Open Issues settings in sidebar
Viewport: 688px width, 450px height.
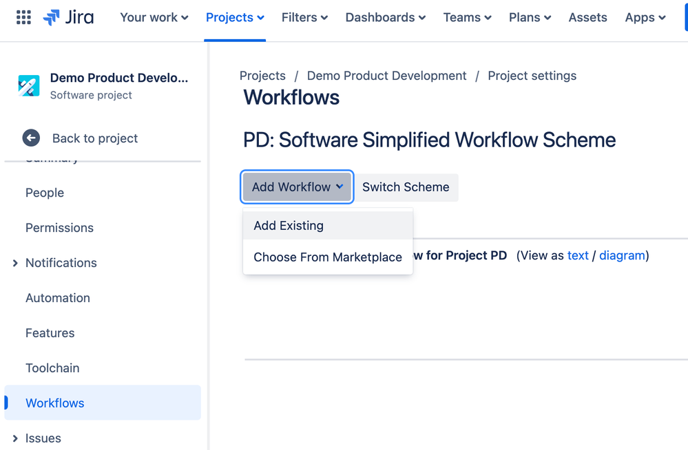click(43, 438)
